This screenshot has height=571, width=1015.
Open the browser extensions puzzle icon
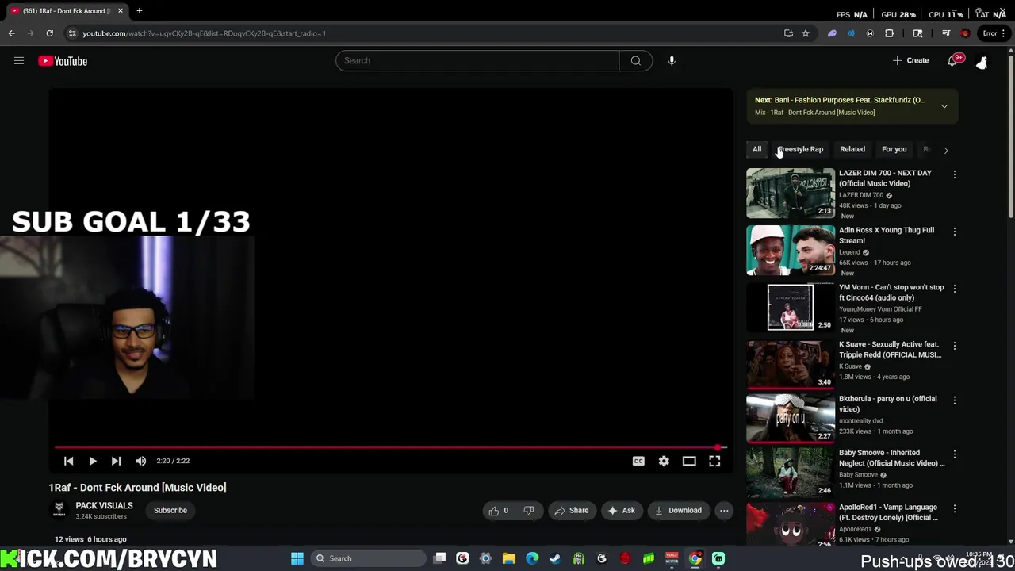[x=889, y=33]
